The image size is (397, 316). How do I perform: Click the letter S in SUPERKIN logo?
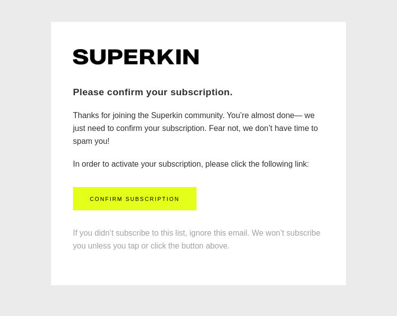[x=80, y=57]
